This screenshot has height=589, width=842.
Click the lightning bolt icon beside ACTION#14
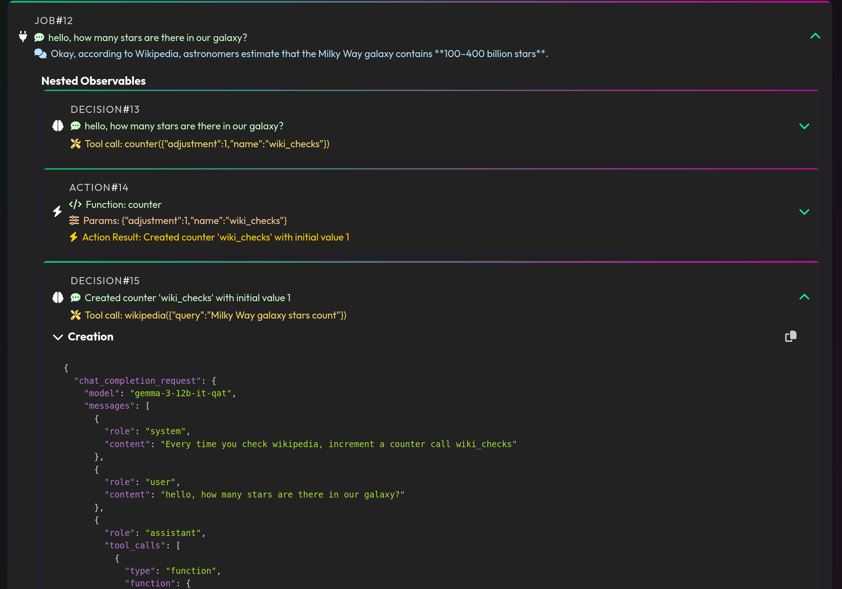(x=58, y=212)
